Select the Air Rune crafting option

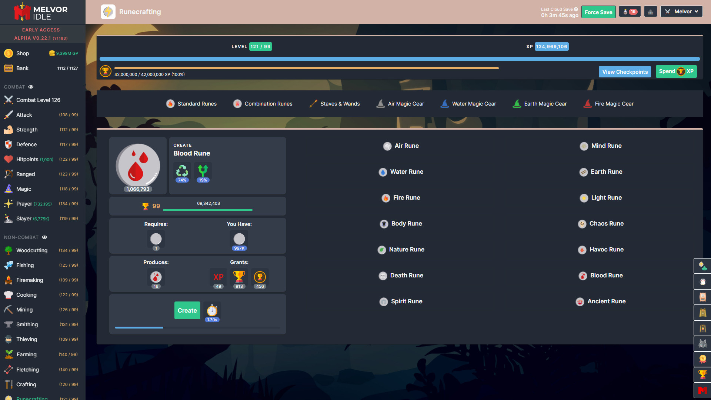[406, 146]
